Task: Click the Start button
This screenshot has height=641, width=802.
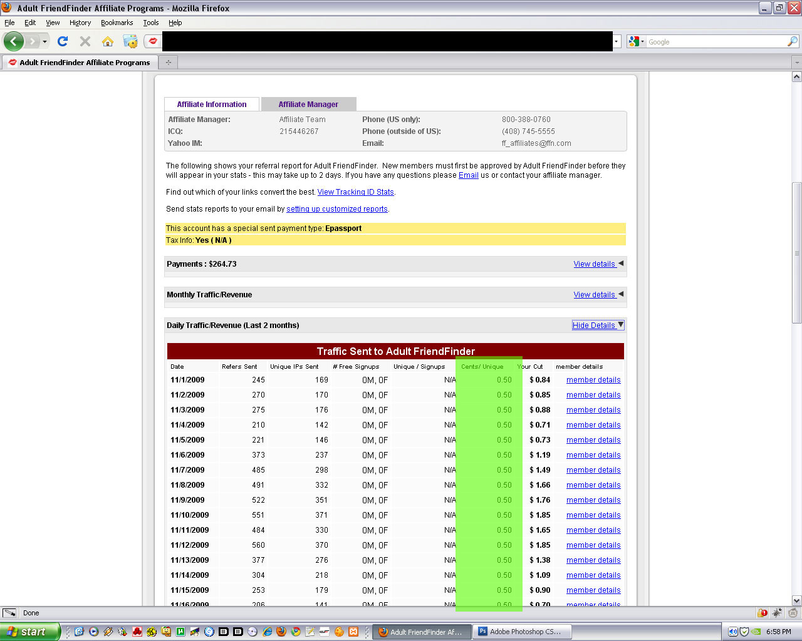Action: click(x=30, y=632)
